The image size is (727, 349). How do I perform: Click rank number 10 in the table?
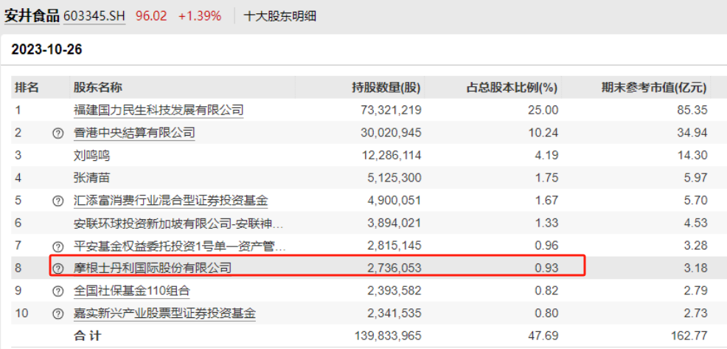pyautogui.click(x=21, y=314)
